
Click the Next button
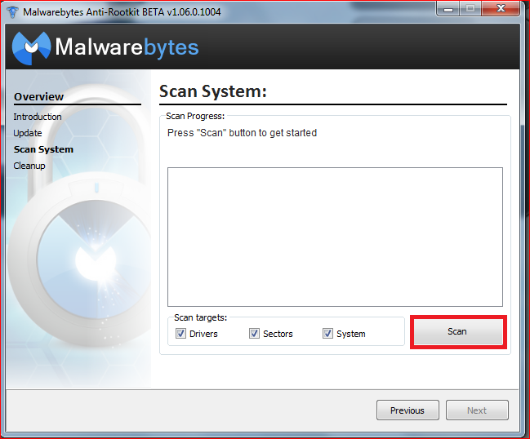[x=477, y=410]
